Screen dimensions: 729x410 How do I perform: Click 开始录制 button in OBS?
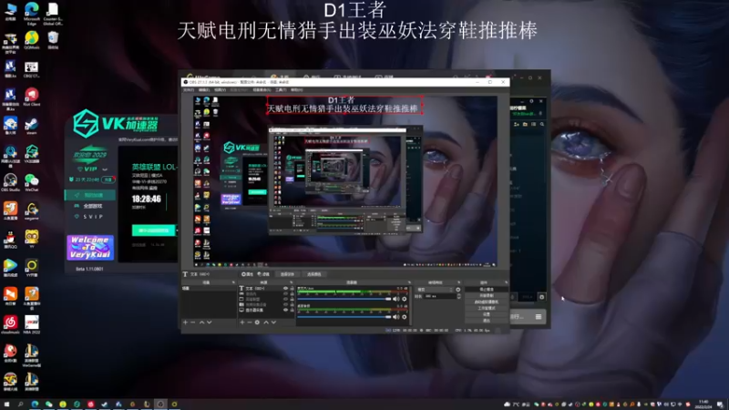click(x=487, y=295)
